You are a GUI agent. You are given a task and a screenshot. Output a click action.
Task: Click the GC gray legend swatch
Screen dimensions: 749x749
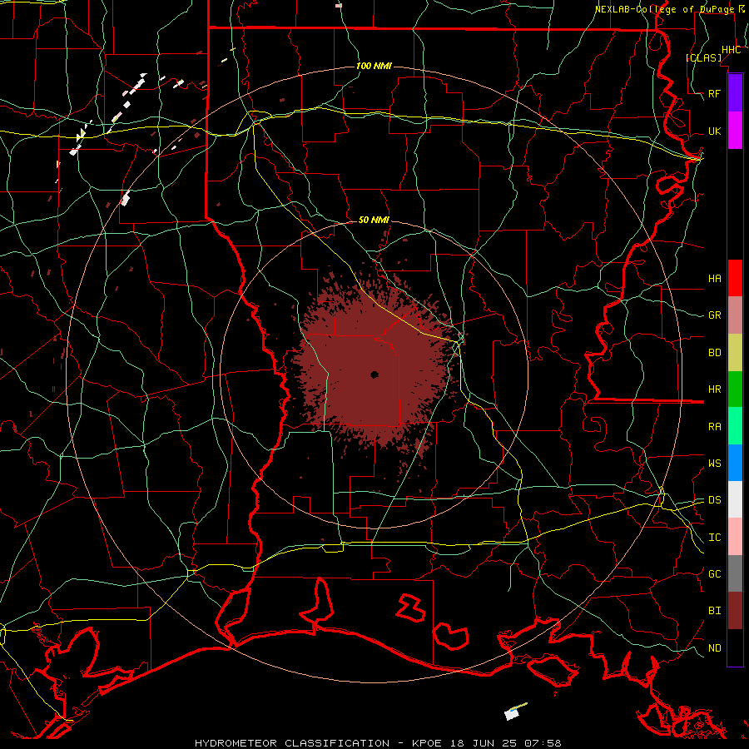[x=735, y=573]
